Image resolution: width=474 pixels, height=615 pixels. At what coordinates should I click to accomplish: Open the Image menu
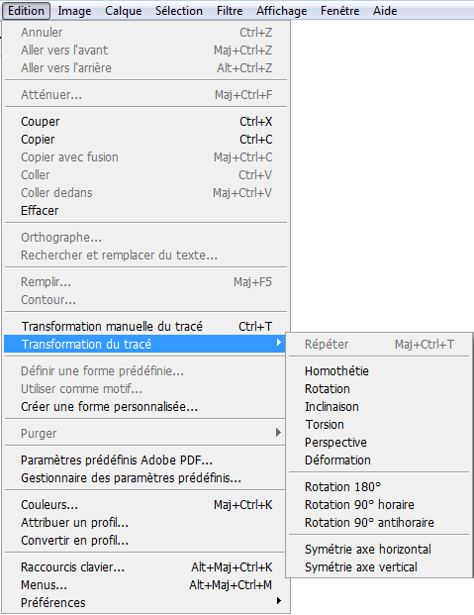[74, 11]
